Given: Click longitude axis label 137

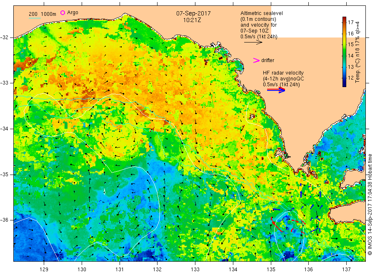Looking at the screenshot, I should click(346, 270).
